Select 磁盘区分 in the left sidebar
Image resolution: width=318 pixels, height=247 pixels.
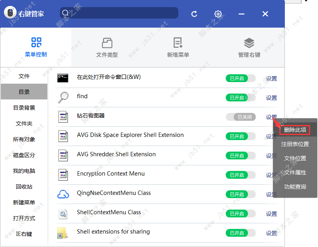(24, 155)
